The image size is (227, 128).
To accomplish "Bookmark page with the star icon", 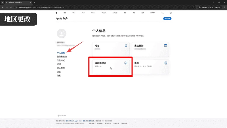I will point(194,7).
